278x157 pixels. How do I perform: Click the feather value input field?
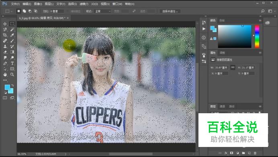click(x=57, y=11)
